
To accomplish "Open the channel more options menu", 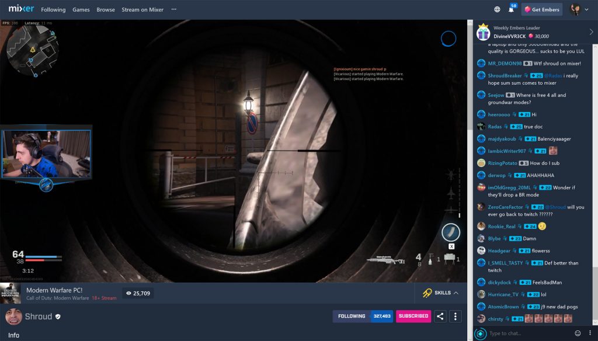I will pyautogui.click(x=456, y=316).
